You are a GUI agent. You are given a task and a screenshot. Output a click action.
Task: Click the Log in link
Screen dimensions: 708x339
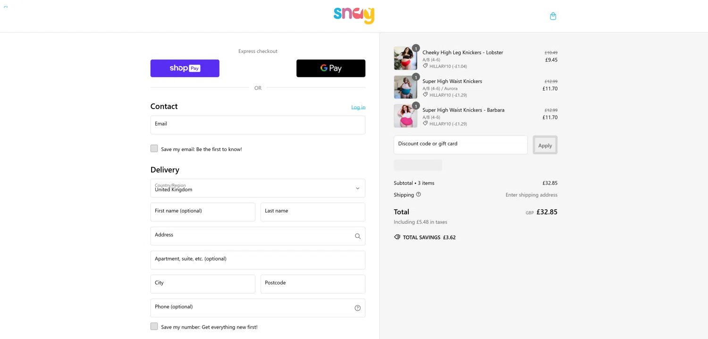point(358,107)
